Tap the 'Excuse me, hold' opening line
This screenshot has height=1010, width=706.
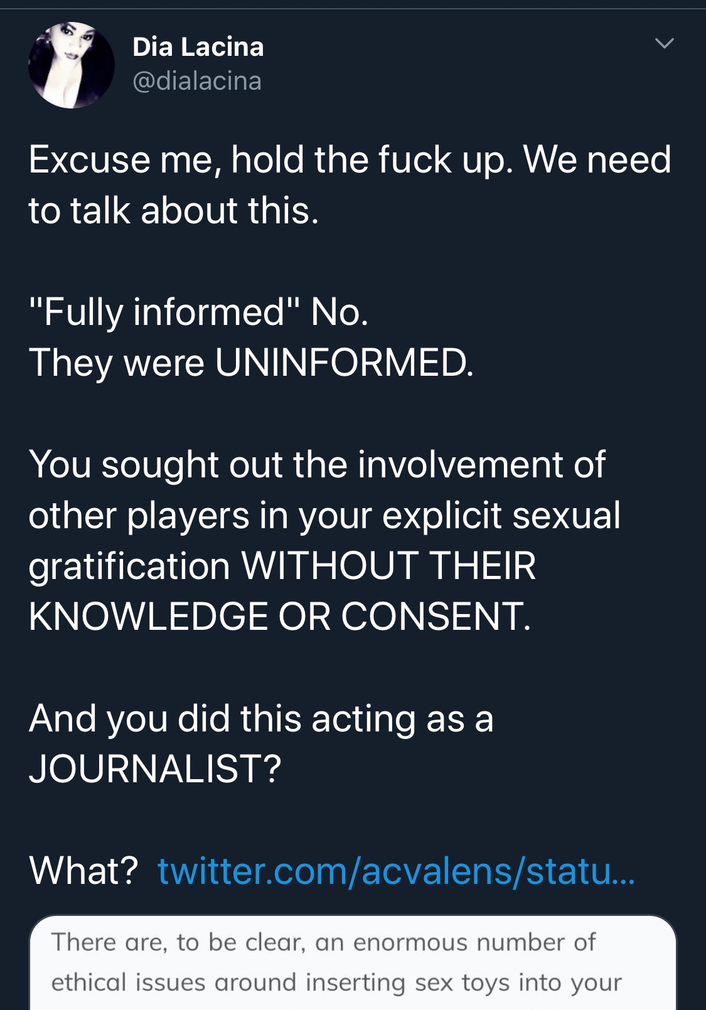[350, 159]
